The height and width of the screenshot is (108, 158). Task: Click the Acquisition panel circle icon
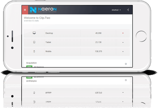[x=126, y=64]
